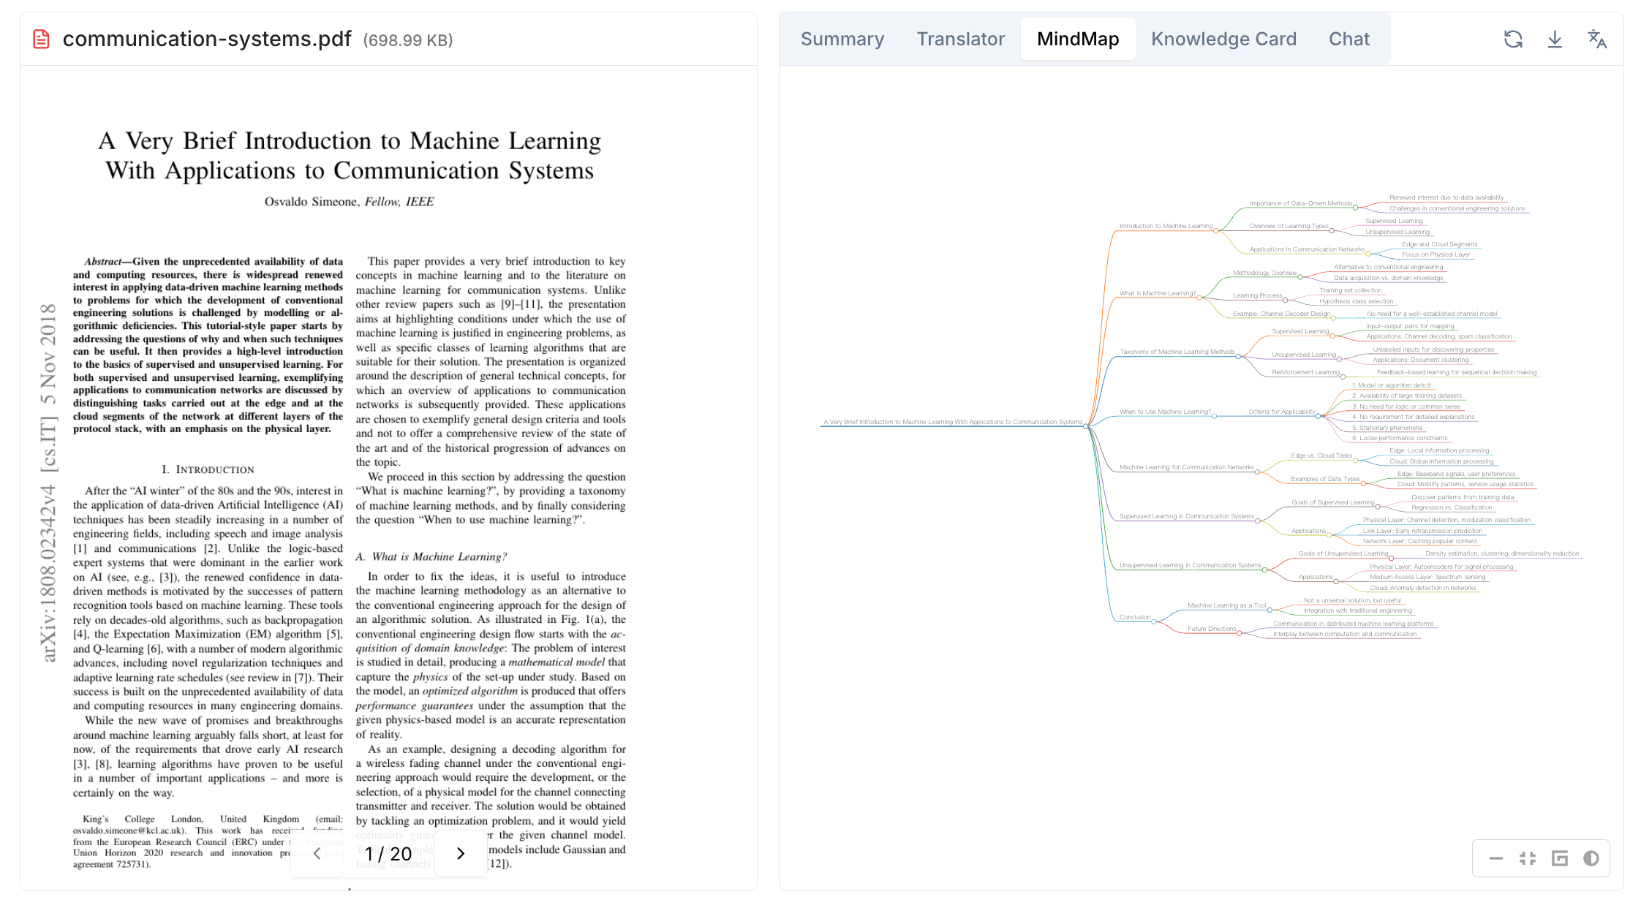
Task: Click the recurse/spiral square icon in mind map toolbar
Action: point(1560,858)
